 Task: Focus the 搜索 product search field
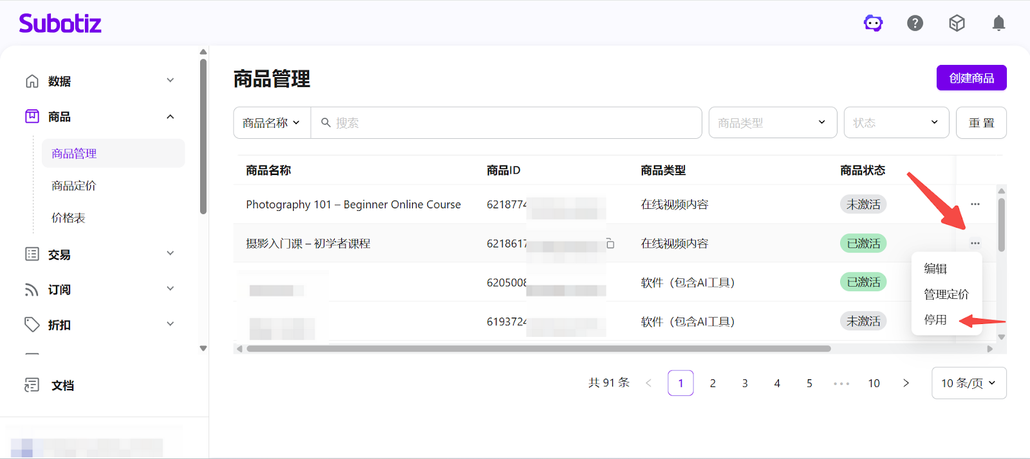click(509, 123)
